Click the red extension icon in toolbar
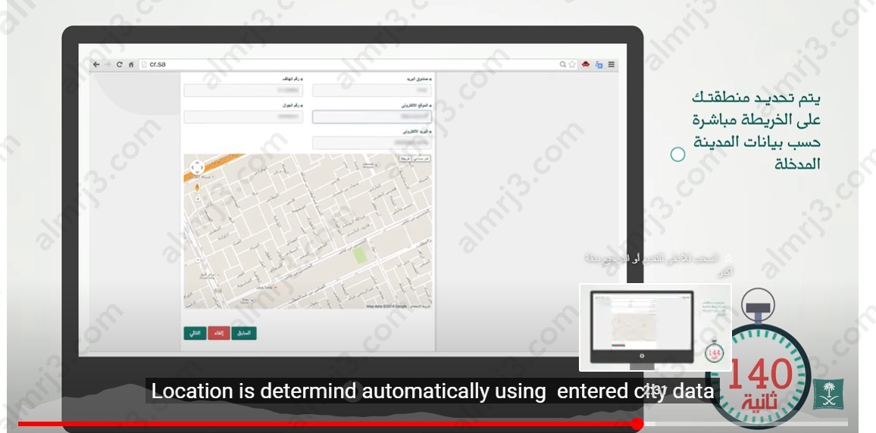This screenshot has height=433, width=876. click(586, 65)
